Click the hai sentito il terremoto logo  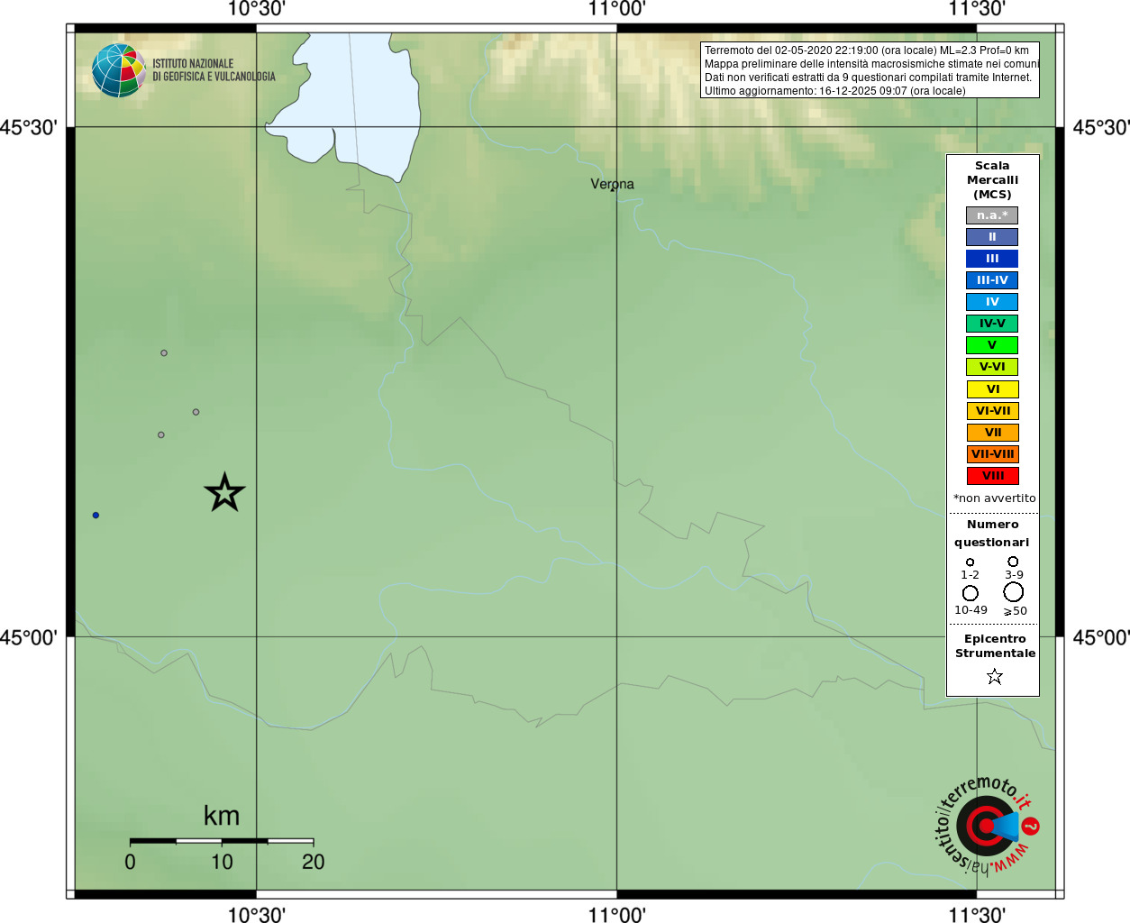tap(986, 825)
